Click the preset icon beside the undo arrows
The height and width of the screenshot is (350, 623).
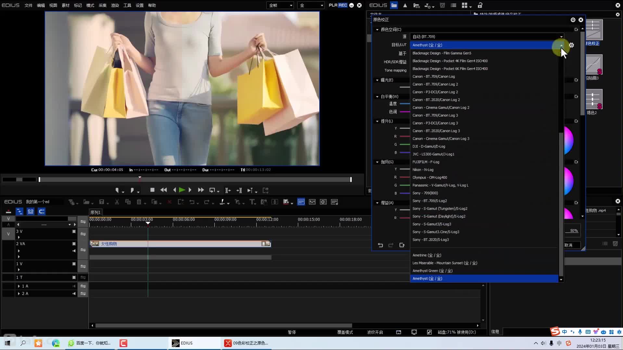tap(402, 245)
